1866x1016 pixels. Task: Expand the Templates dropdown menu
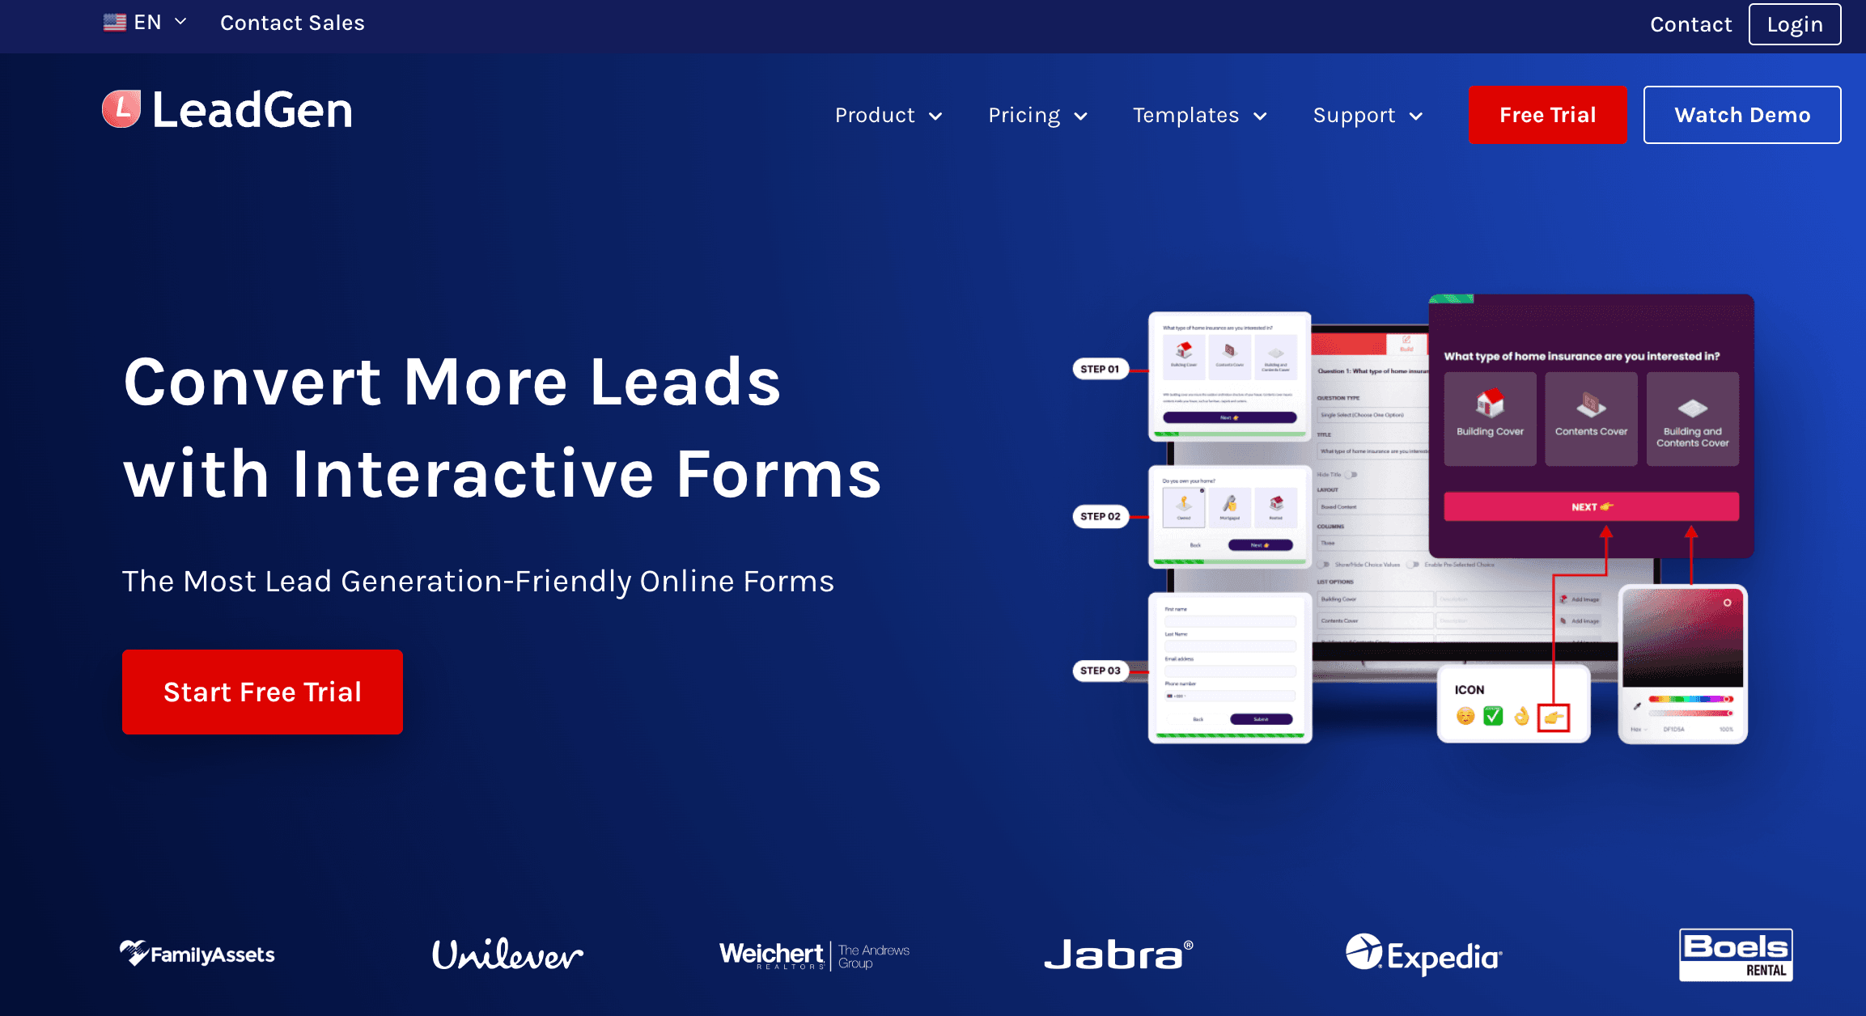pos(1199,115)
